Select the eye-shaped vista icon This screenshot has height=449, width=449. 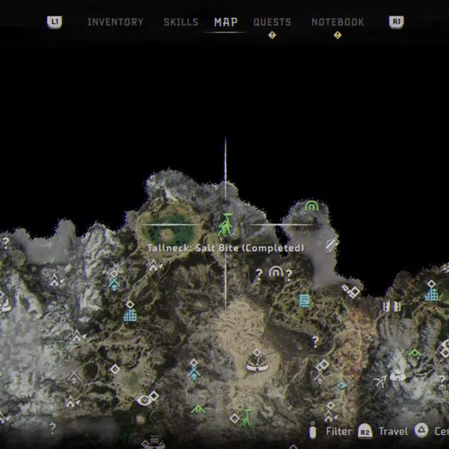(144, 400)
